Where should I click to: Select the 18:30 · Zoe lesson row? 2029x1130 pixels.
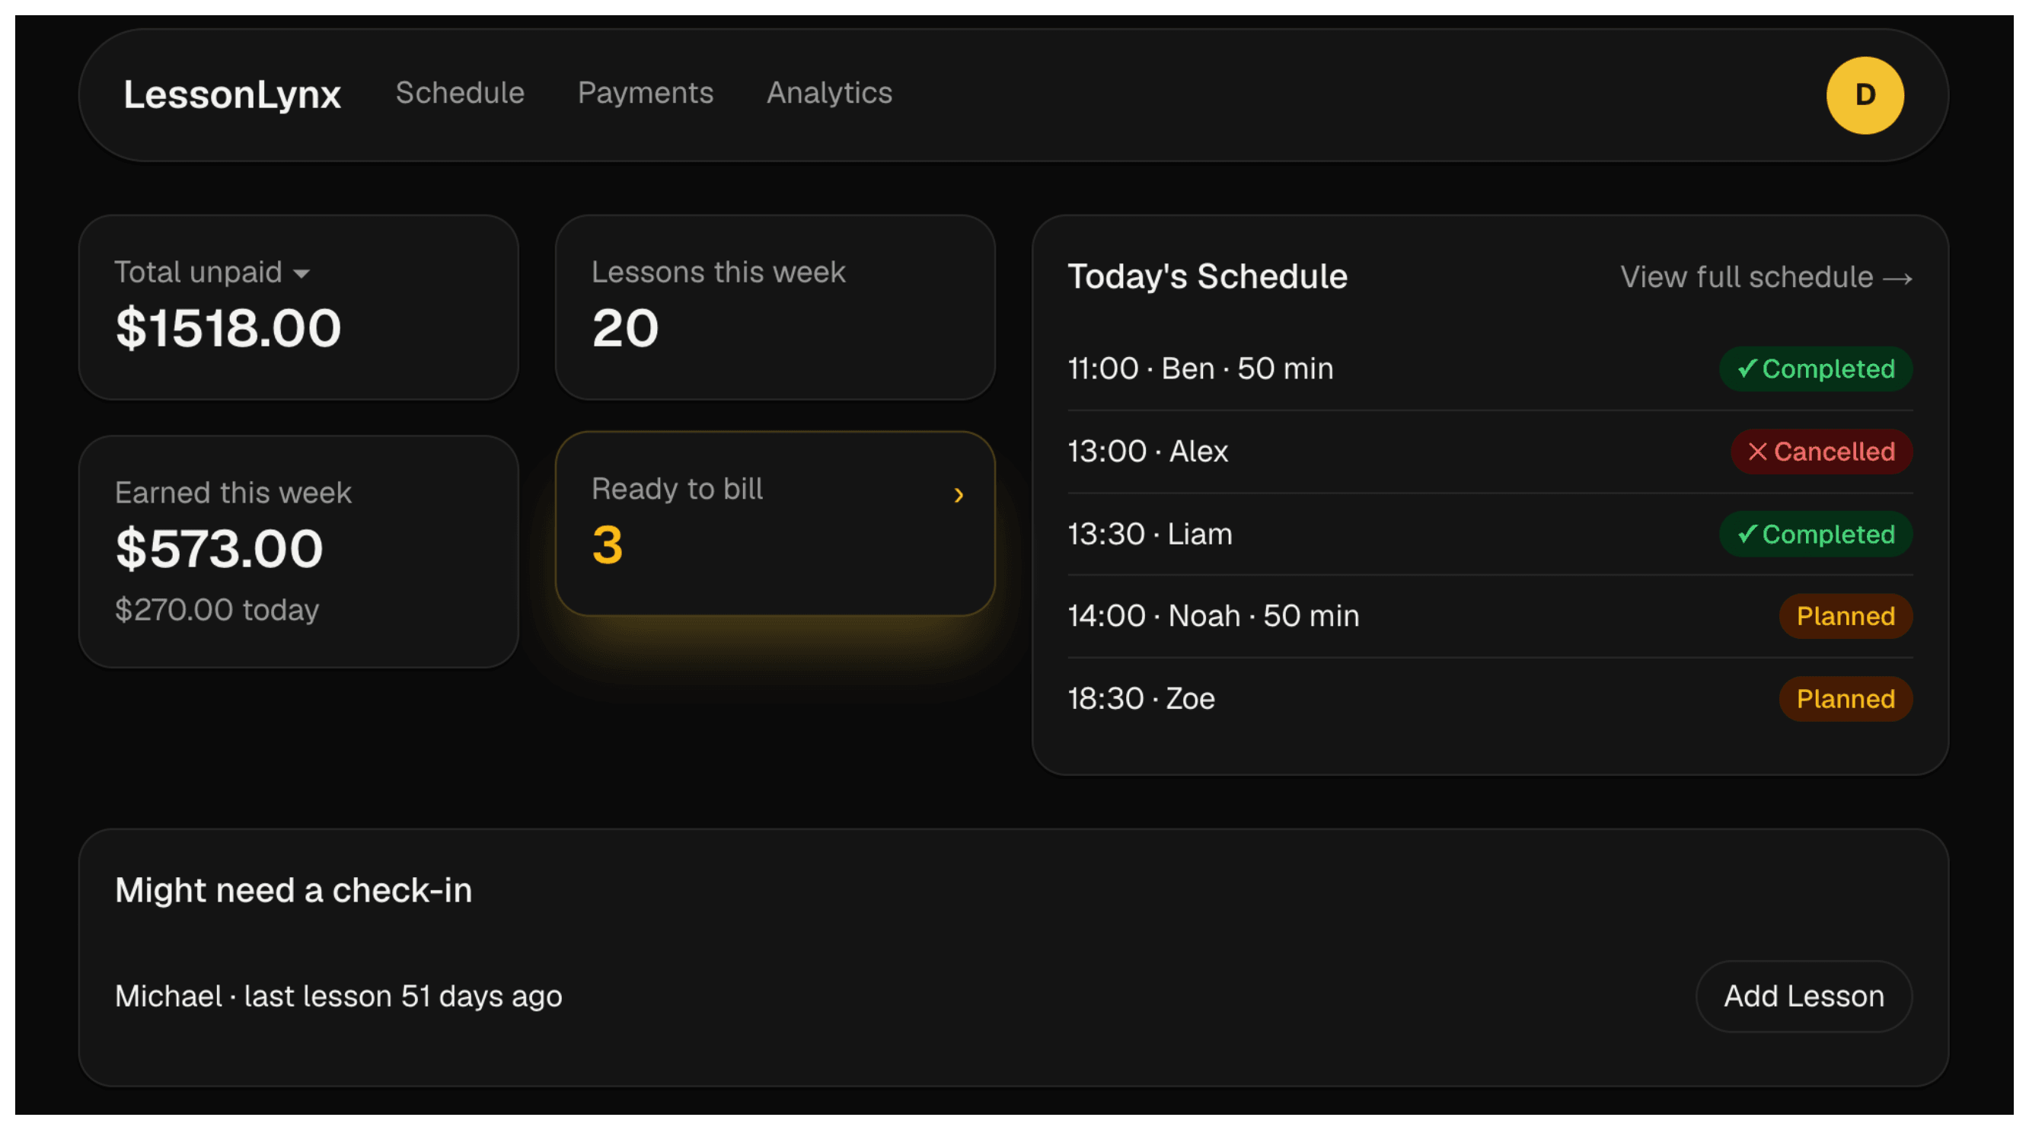coord(1489,699)
